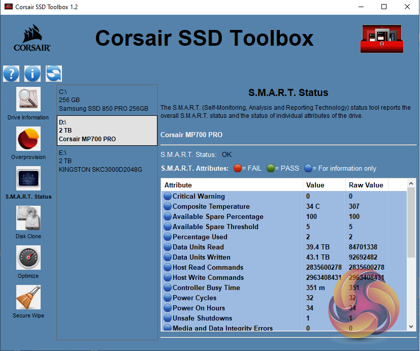Click the red toolbox icon
Viewport: 420px width, 351px height.
pyautogui.click(x=381, y=39)
